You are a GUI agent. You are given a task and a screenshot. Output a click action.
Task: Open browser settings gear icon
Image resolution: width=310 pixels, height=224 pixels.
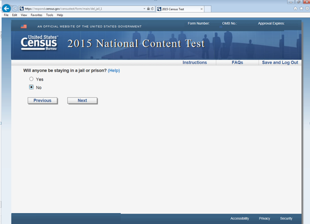307,8
